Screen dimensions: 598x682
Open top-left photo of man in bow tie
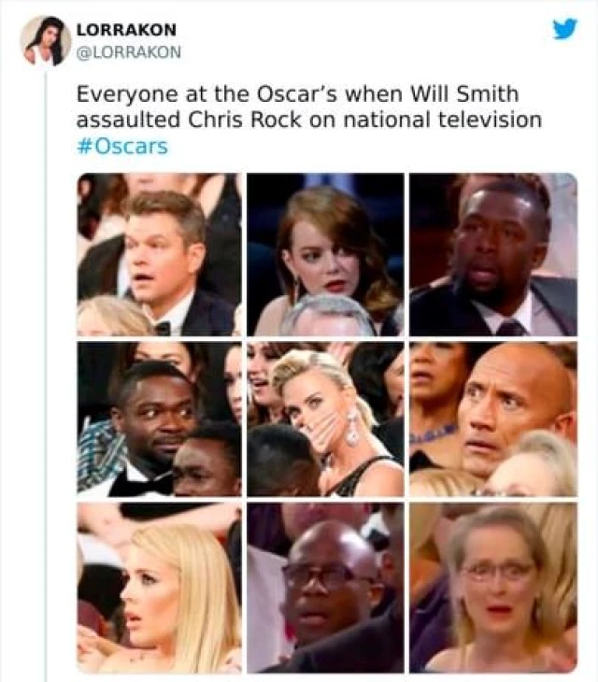159,254
